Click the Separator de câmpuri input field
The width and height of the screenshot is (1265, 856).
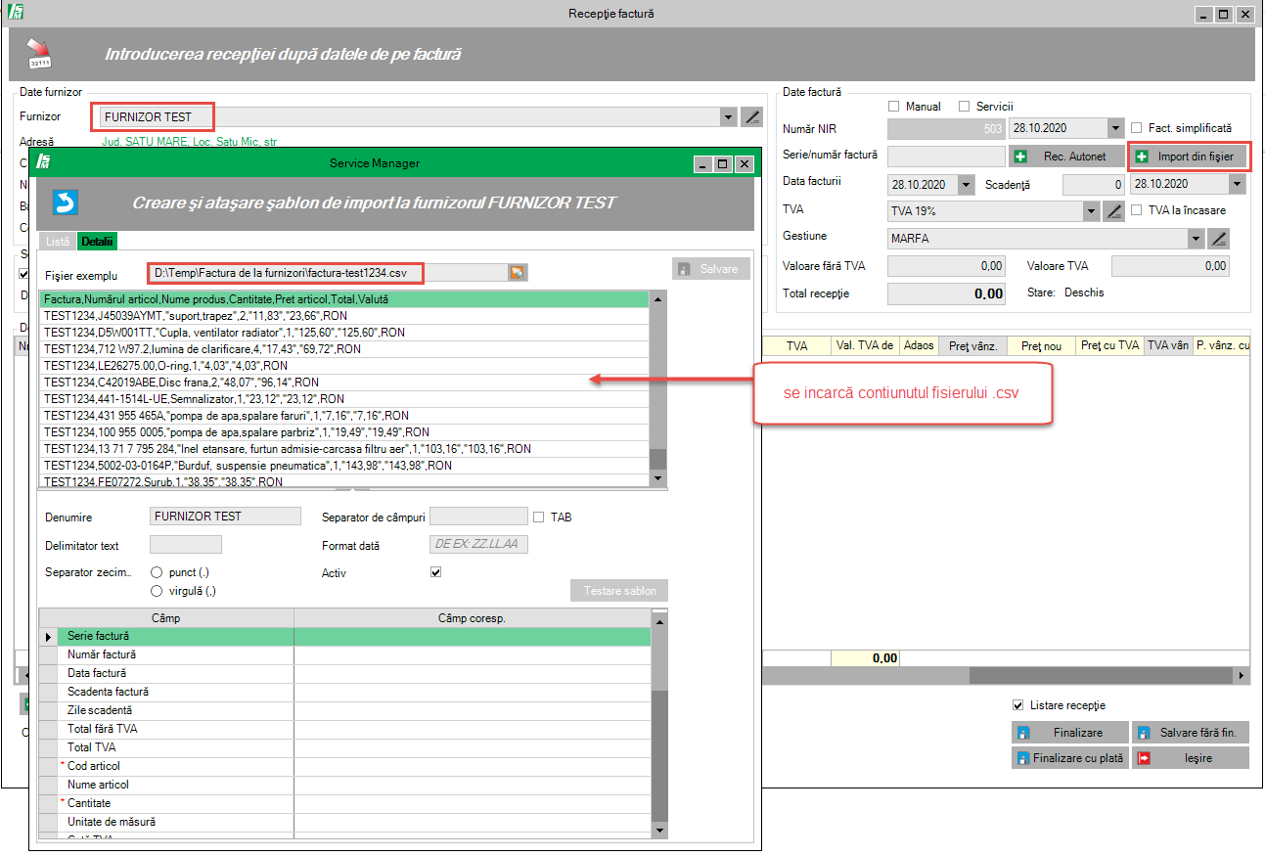(x=477, y=517)
